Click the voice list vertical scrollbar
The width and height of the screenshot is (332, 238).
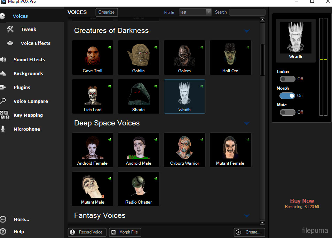(262, 59)
